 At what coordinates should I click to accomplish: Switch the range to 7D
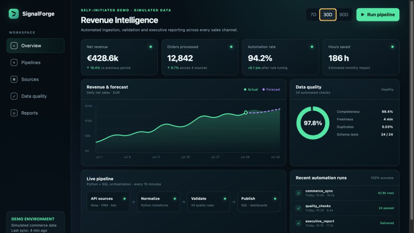[313, 15]
